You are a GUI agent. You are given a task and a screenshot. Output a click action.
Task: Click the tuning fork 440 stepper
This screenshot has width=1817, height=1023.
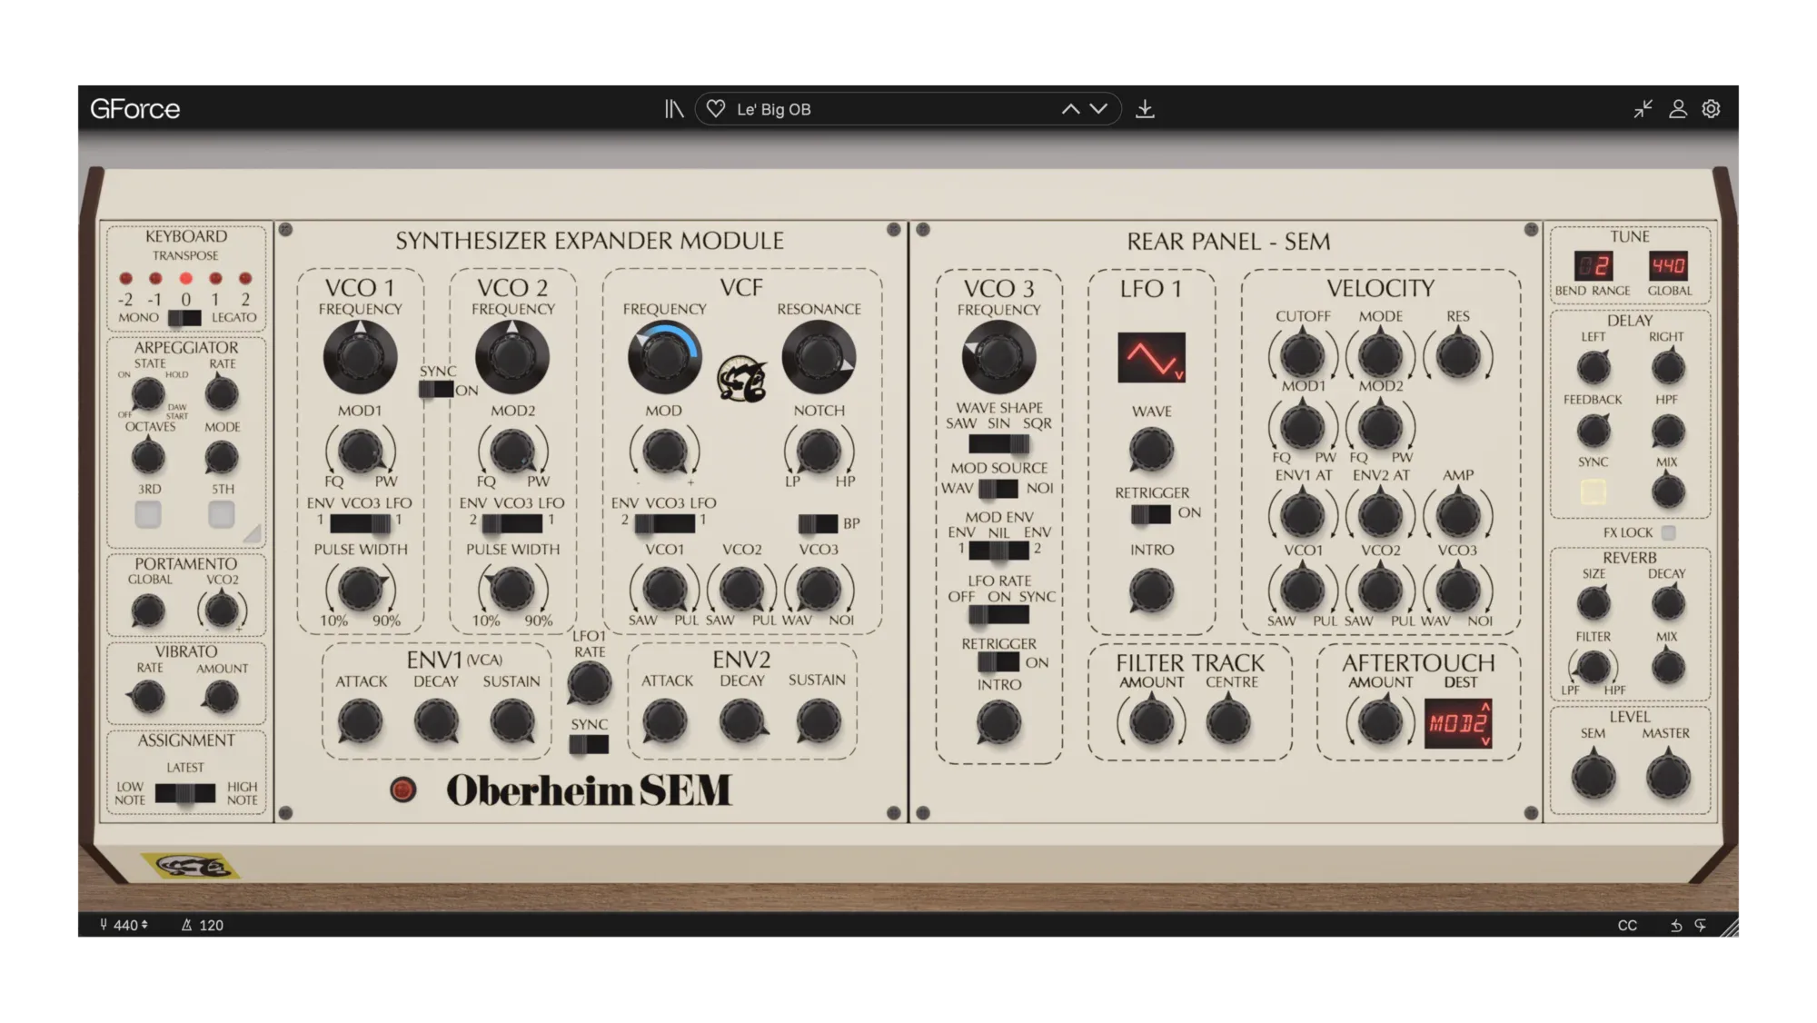click(x=124, y=925)
